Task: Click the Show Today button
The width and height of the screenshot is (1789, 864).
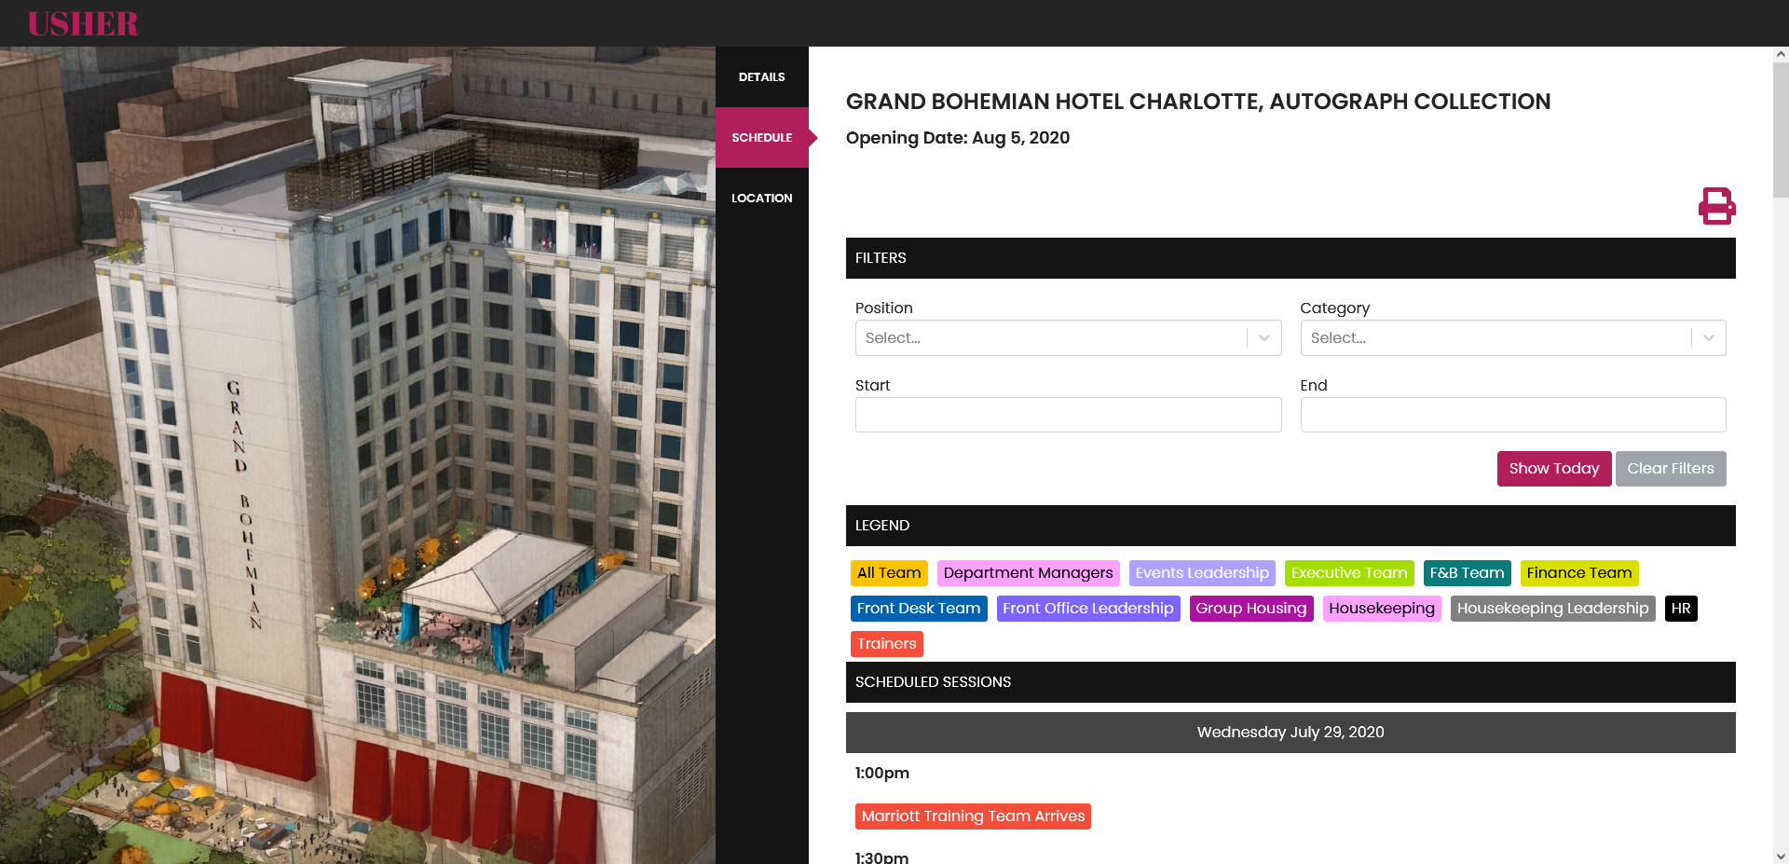Action: (x=1554, y=469)
